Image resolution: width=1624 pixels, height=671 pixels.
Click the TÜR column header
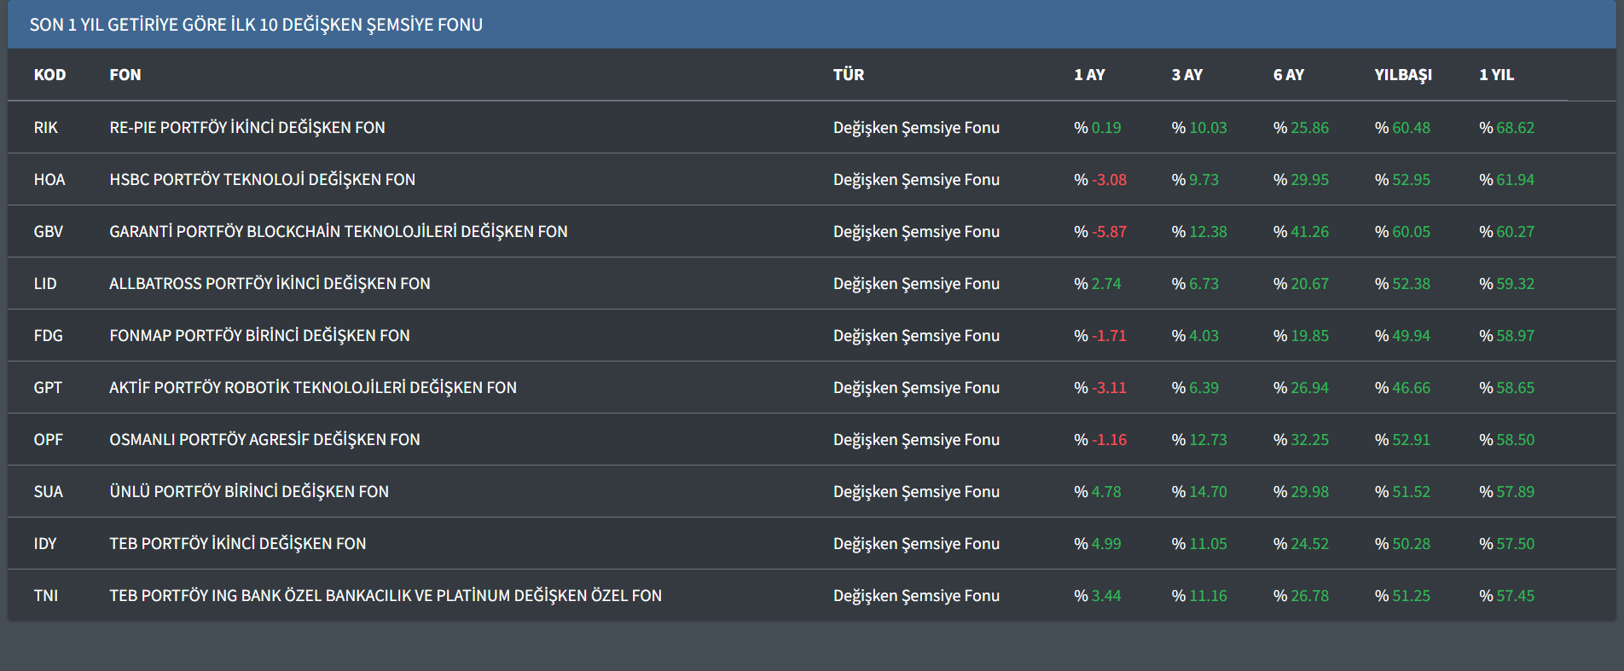click(848, 75)
